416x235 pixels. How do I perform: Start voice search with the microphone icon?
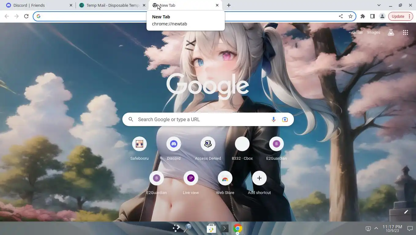tap(273, 119)
